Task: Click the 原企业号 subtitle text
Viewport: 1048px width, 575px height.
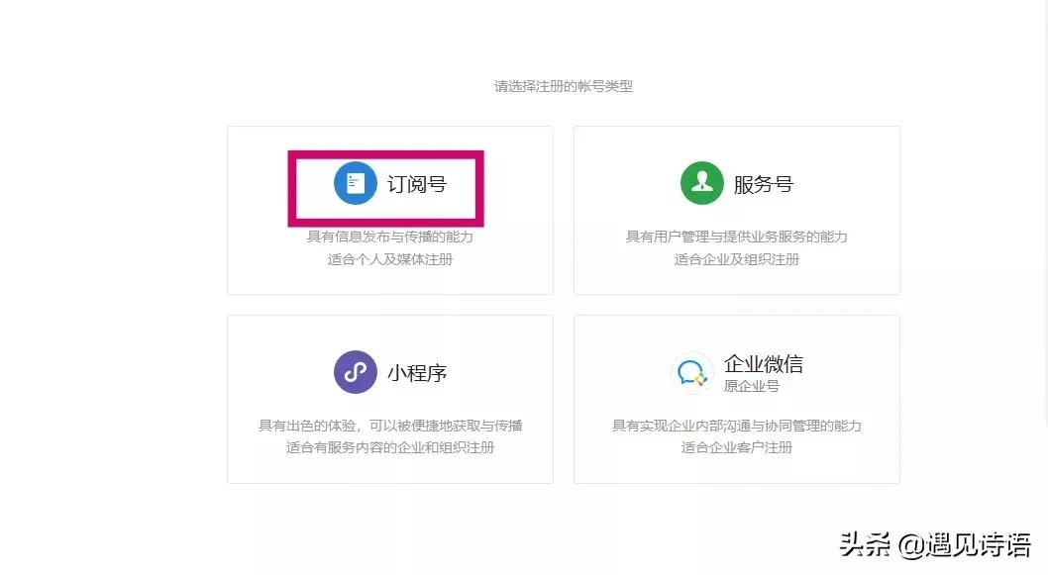Action: pos(751,386)
